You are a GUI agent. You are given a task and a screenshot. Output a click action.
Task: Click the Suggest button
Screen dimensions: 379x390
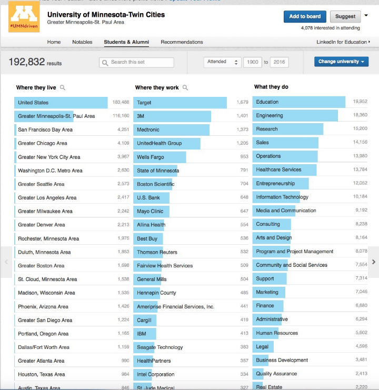(345, 16)
